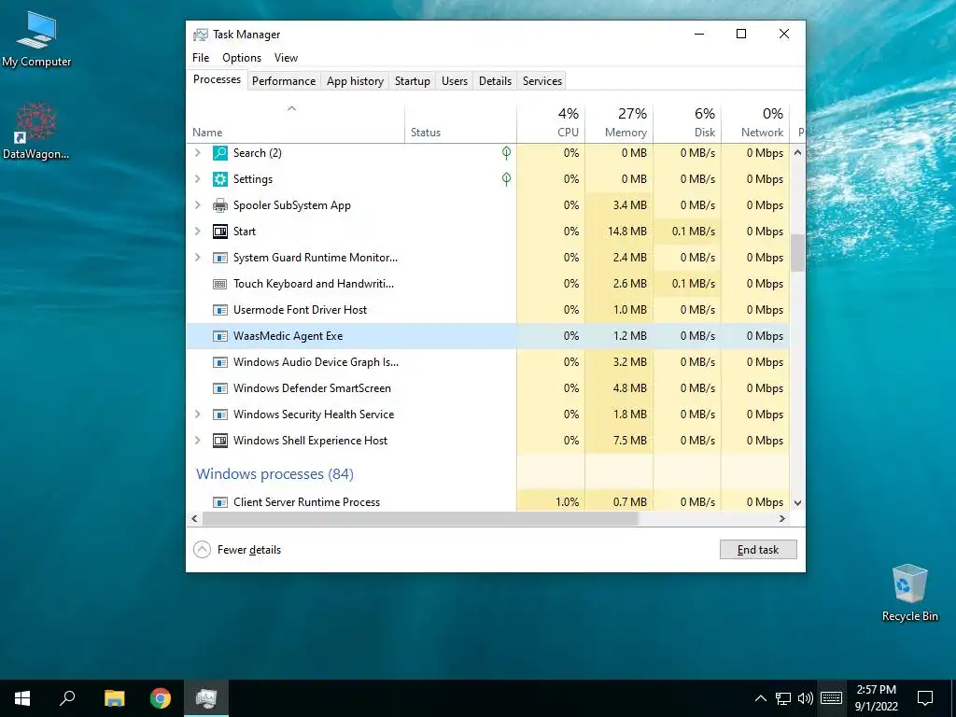Click the taskbar clock showing 2:57 PM
This screenshot has height=717, width=956.
[x=876, y=698]
